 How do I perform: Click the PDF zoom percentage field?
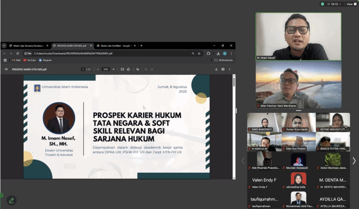pos(106,69)
